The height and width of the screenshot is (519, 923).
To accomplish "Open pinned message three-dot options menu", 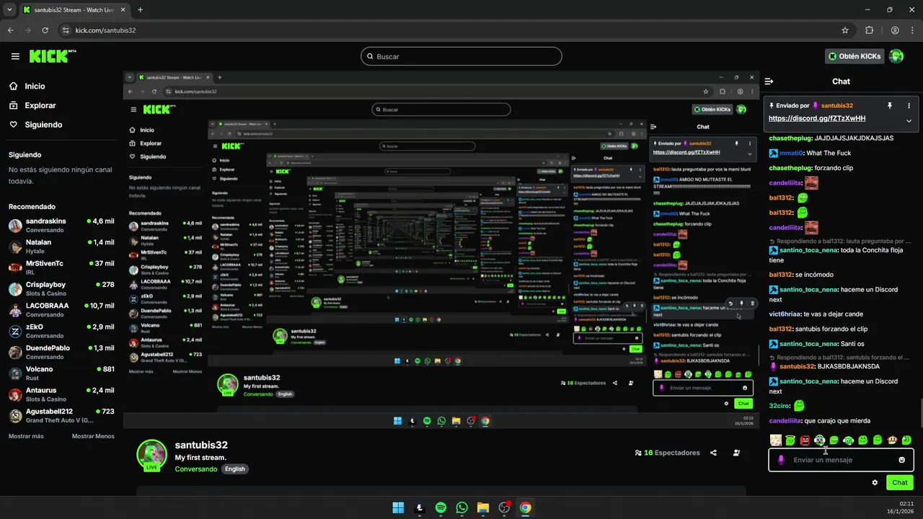I will point(909,105).
